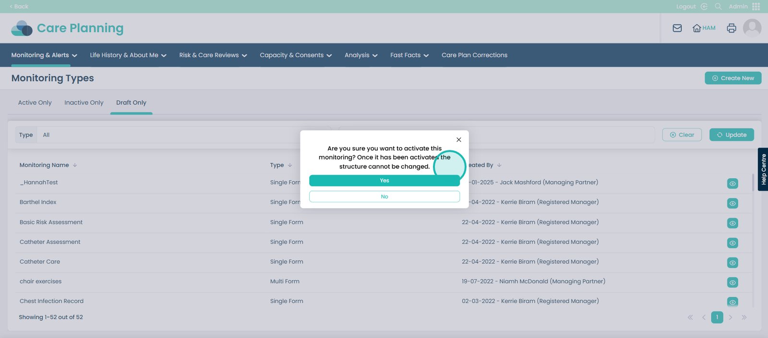This screenshot has width=768, height=338.
Task: Open the Admin apps grid icon
Action: 756,6
